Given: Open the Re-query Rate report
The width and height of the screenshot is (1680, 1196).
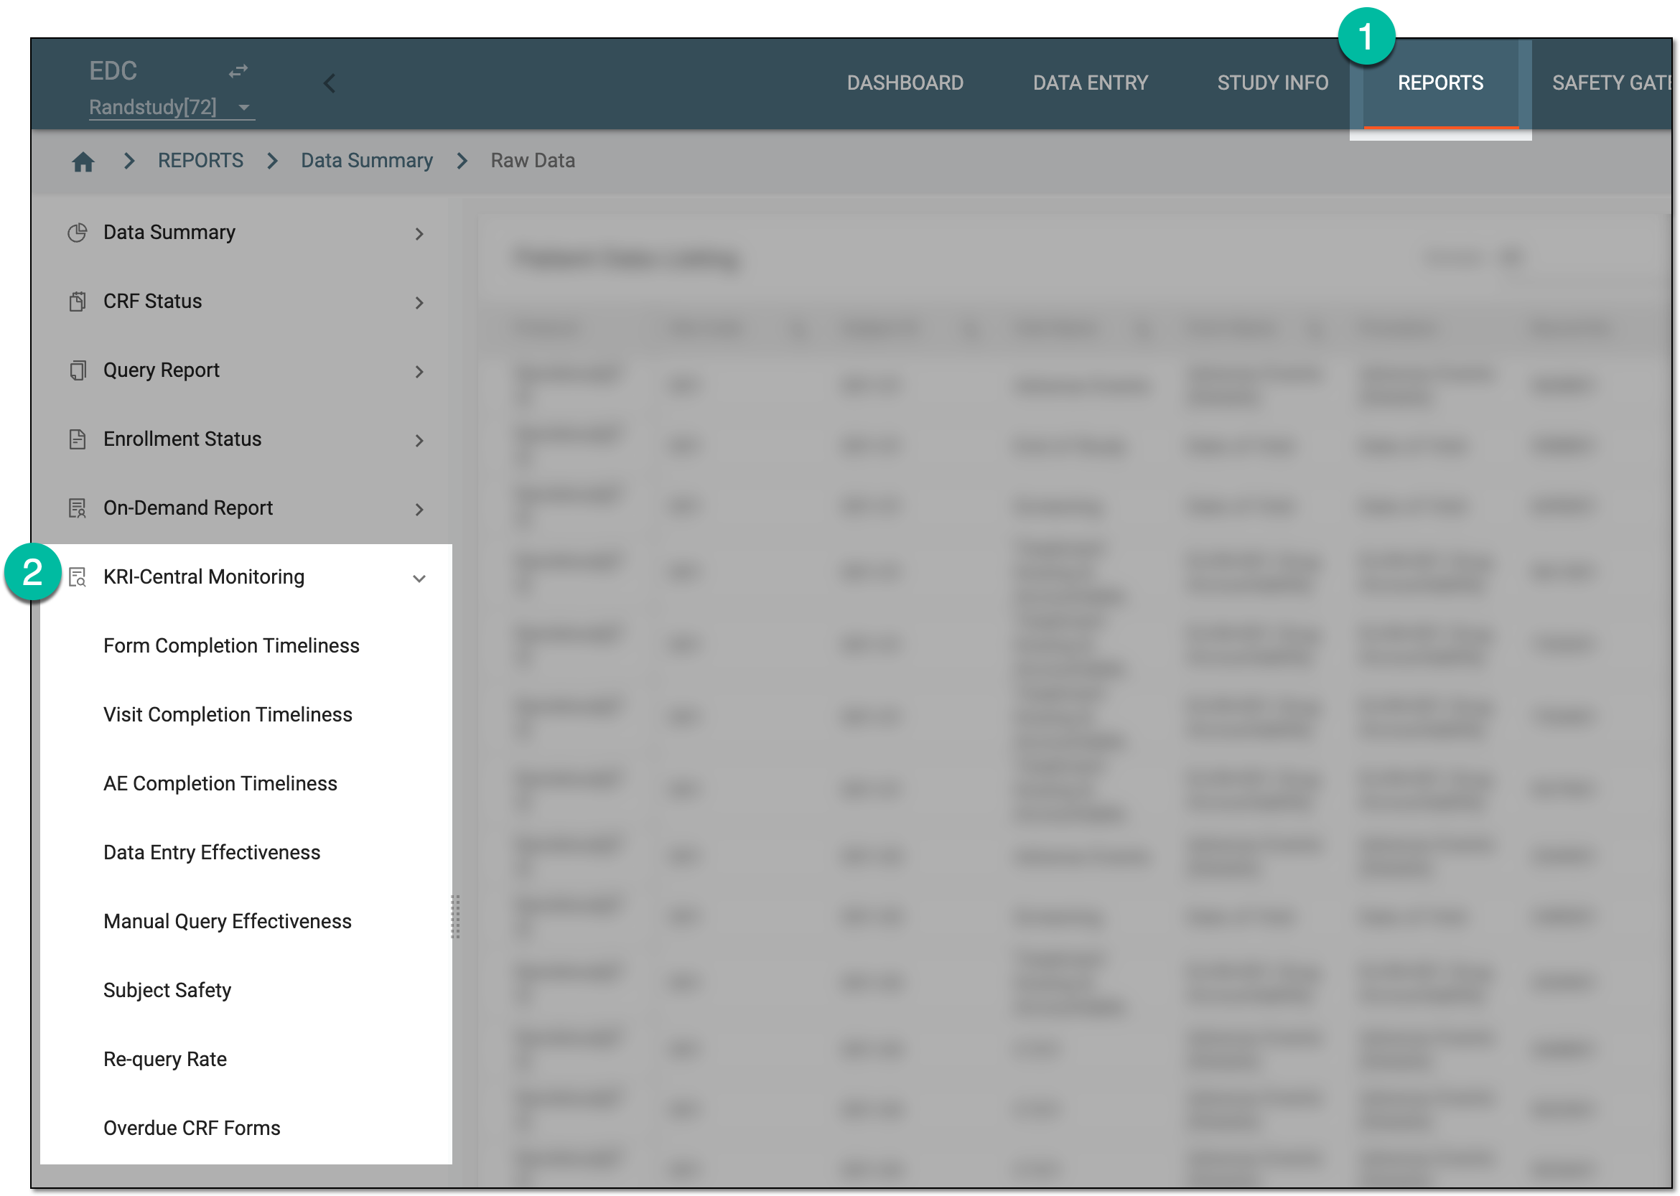Looking at the screenshot, I should coord(165,1059).
